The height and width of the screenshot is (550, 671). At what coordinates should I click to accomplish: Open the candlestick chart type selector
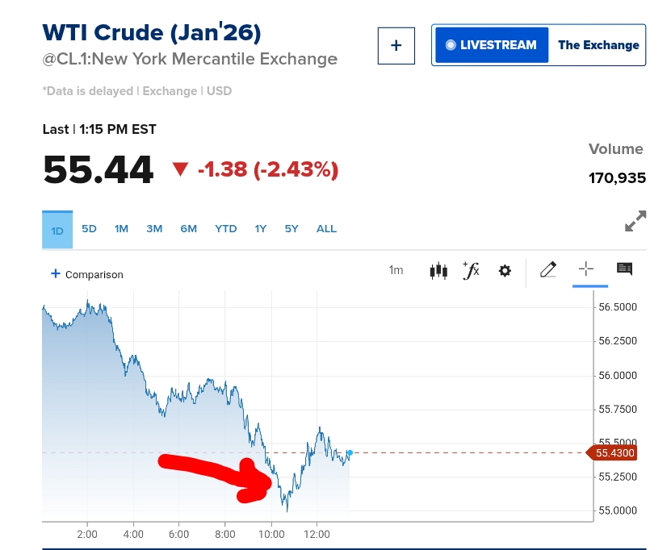tap(438, 271)
